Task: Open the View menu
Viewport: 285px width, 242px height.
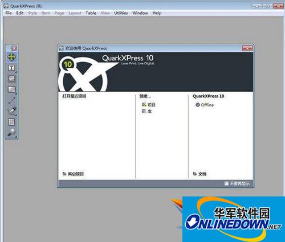Action: click(105, 13)
